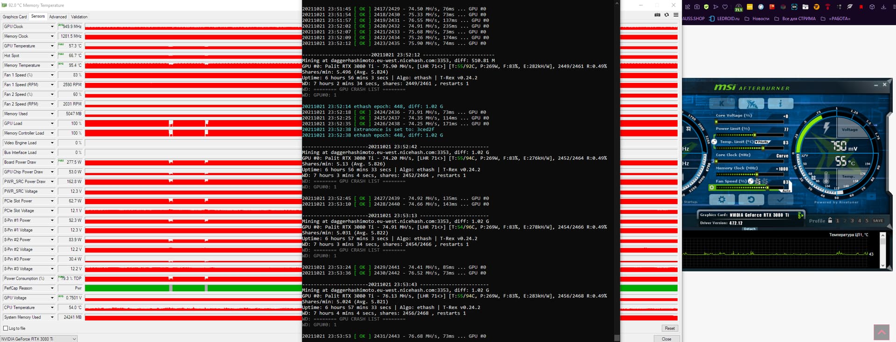The width and height of the screenshot is (896, 342).
Task: Open Memory Temperature sensor dropdown
Action: (52, 65)
